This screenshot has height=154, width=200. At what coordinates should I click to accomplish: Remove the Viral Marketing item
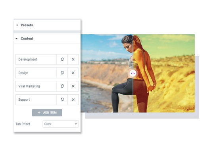[73, 86]
